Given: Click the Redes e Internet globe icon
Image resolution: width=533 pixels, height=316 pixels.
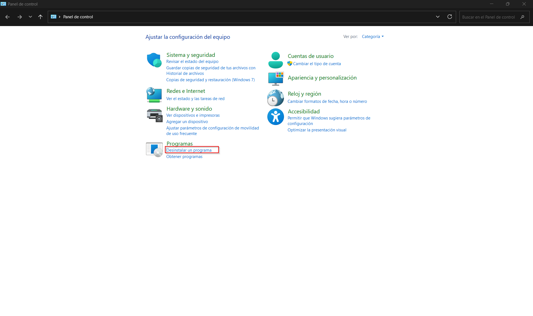Looking at the screenshot, I should click(154, 95).
